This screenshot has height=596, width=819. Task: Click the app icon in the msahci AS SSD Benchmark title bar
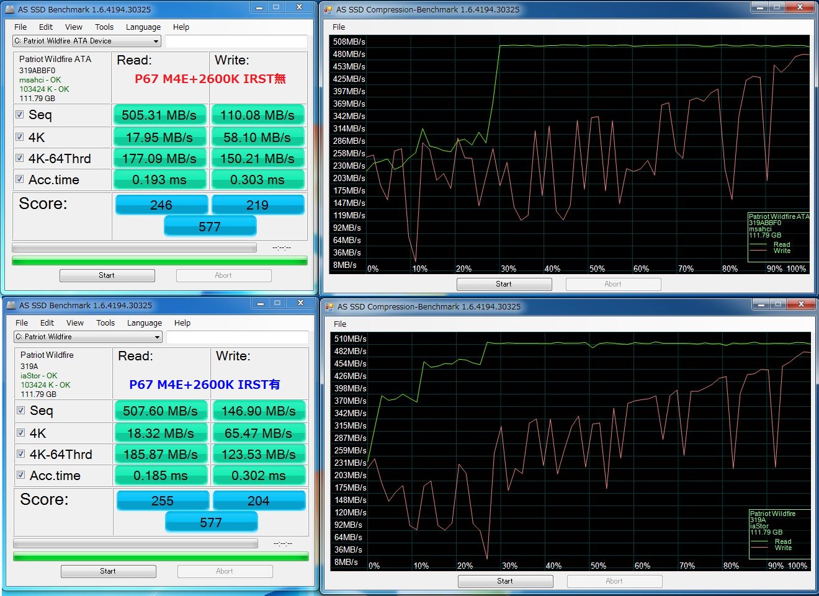(10, 9)
